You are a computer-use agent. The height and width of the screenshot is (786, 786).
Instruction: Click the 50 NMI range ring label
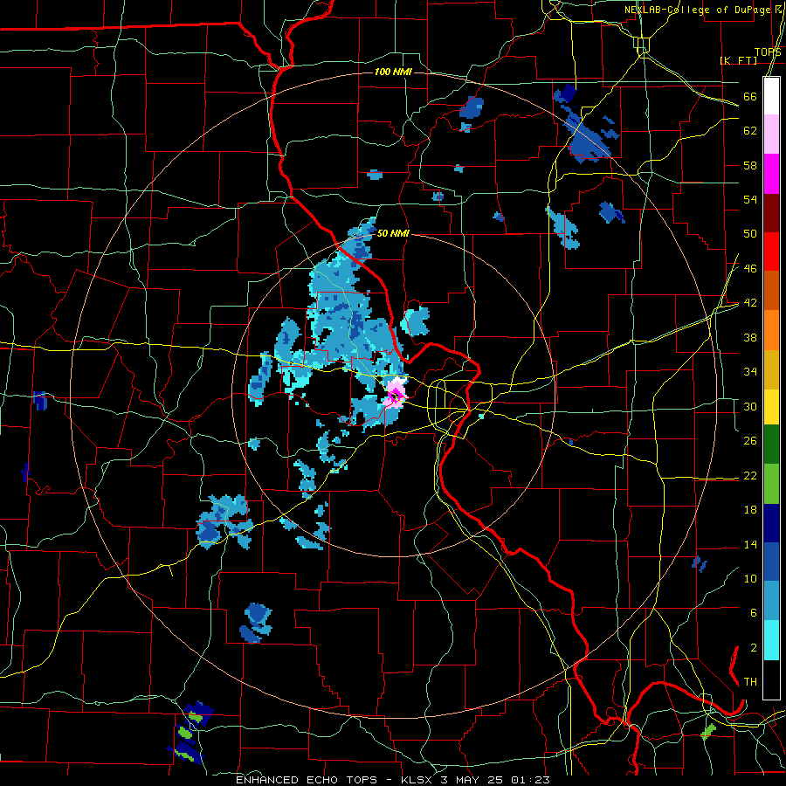(x=393, y=233)
